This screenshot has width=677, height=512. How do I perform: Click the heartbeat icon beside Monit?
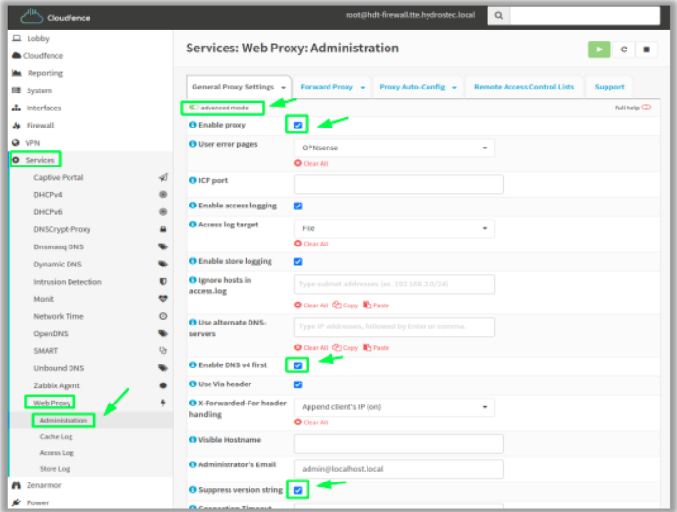click(163, 298)
